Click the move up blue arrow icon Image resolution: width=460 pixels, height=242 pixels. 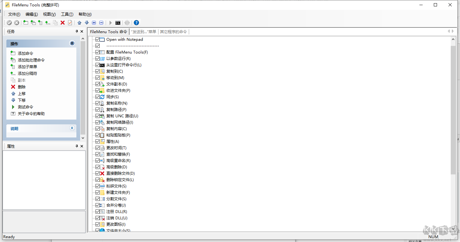(x=79, y=23)
